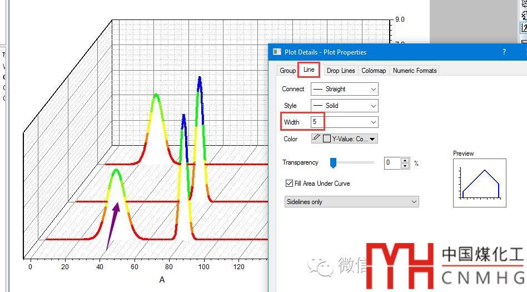Screen dimensions: 527x292
Task: Select the Numeric Formats tab
Action: 415,71
